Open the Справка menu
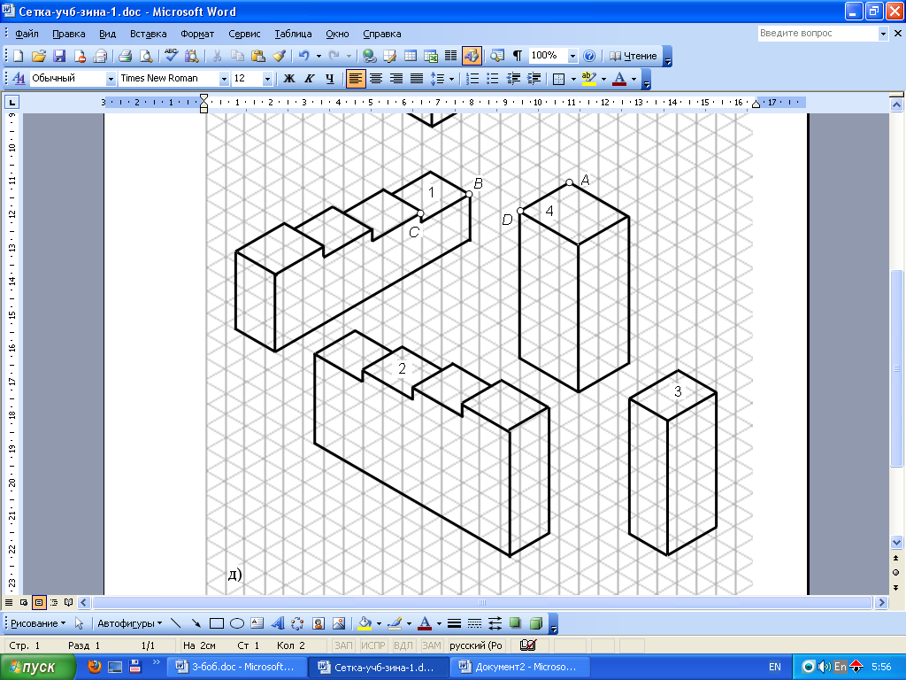This screenshot has width=906, height=680. [x=382, y=34]
